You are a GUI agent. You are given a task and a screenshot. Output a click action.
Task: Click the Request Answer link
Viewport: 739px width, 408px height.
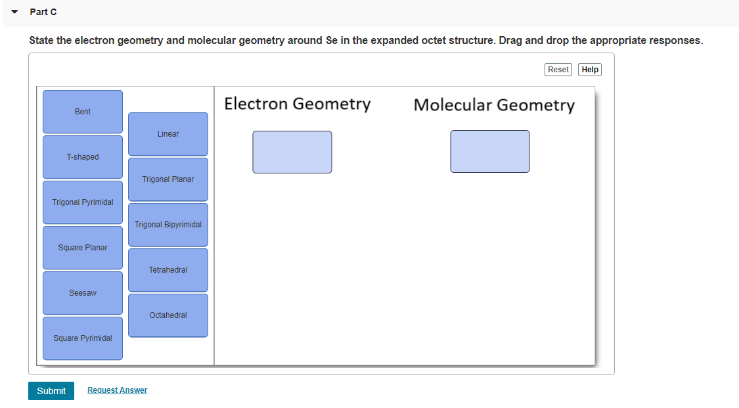click(117, 390)
